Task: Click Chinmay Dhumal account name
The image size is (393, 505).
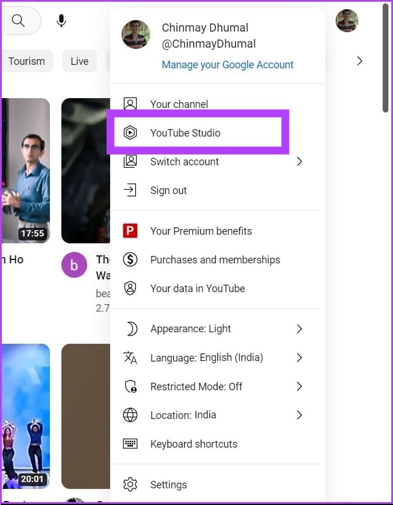Action: (205, 28)
